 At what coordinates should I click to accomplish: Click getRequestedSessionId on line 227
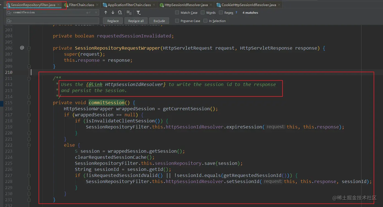click(x=252, y=175)
